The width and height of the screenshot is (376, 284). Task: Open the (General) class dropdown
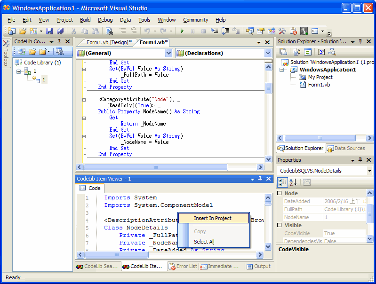pos(169,53)
